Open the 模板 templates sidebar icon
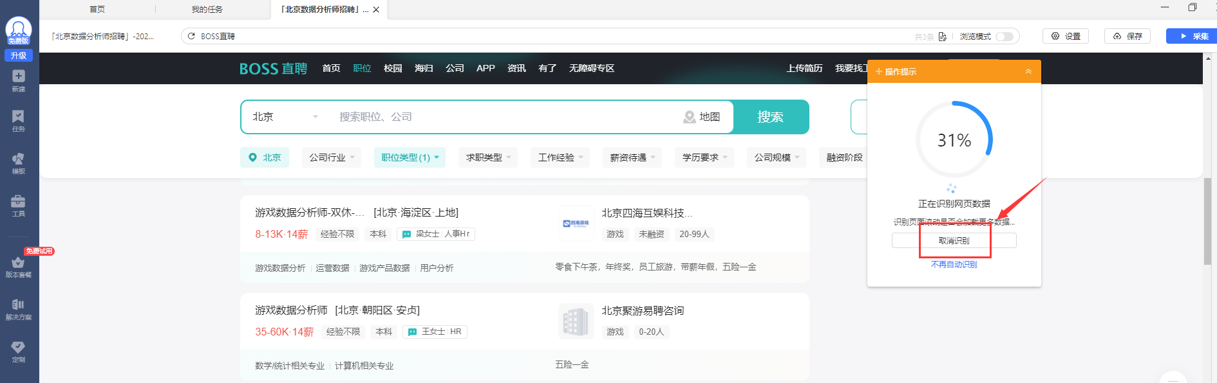1217x383 pixels. tap(19, 163)
